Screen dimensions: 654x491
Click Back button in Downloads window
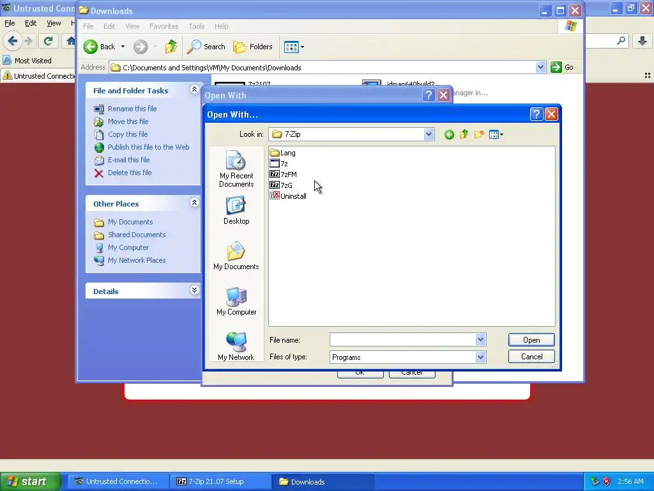[99, 47]
